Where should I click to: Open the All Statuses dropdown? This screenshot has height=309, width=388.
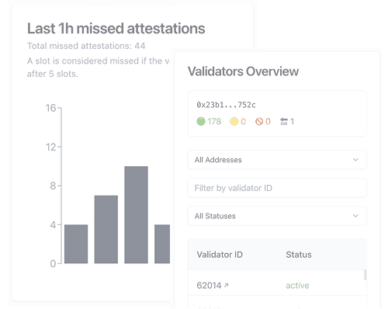point(277,216)
